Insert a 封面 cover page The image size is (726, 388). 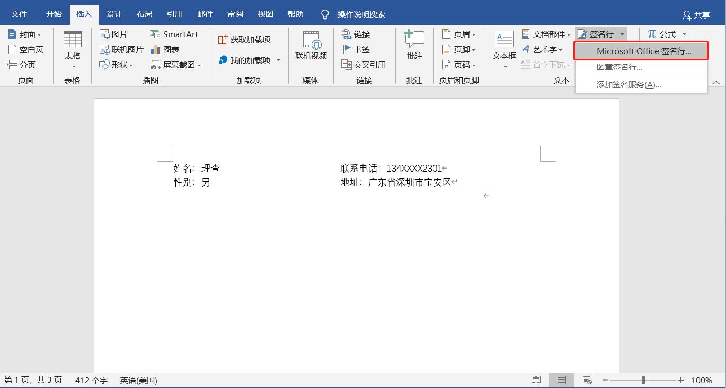click(x=24, y=33)
